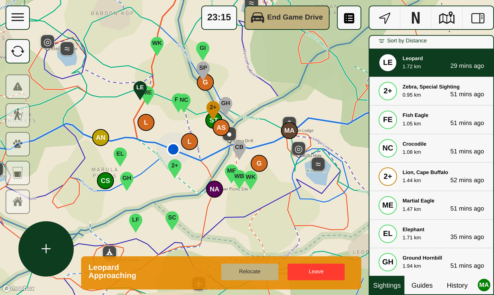Tap the AN yellow circle marker
This screenshot has height=295, width=494.
101,137
